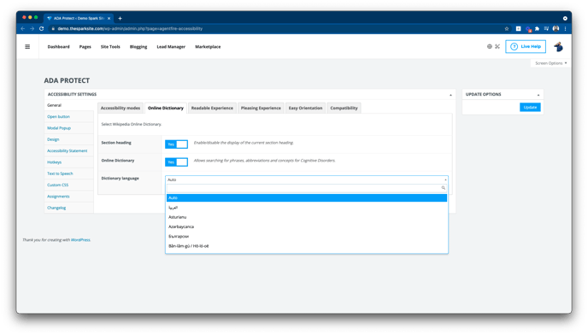Open the user avatar in site header
The height and width of the screenshot is (335, 588).
coord(558,46)
